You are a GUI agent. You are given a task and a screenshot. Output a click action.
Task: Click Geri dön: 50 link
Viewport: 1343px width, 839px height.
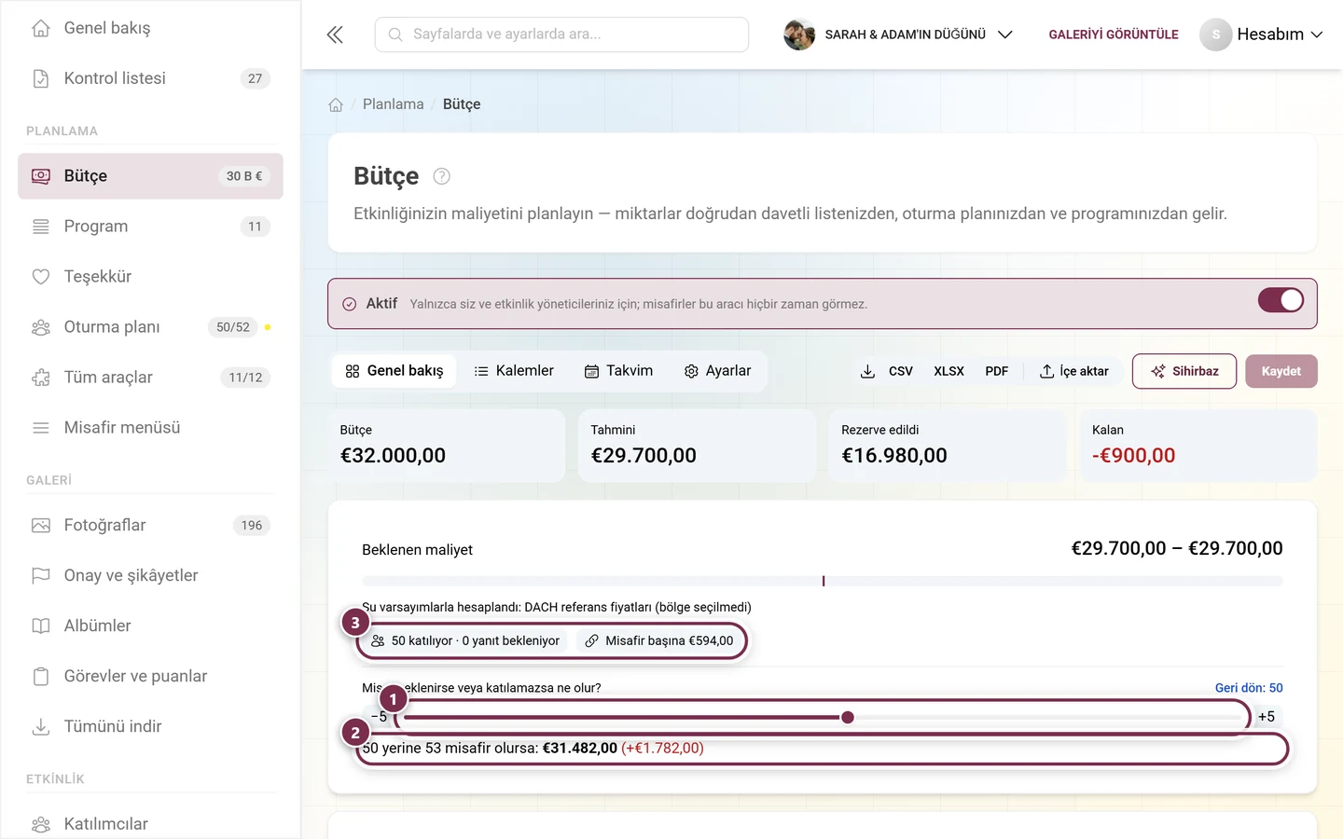tap(1249, 688)
